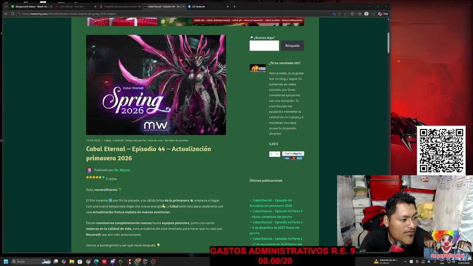Click the taskbar Buscar search box

(31, 262)
